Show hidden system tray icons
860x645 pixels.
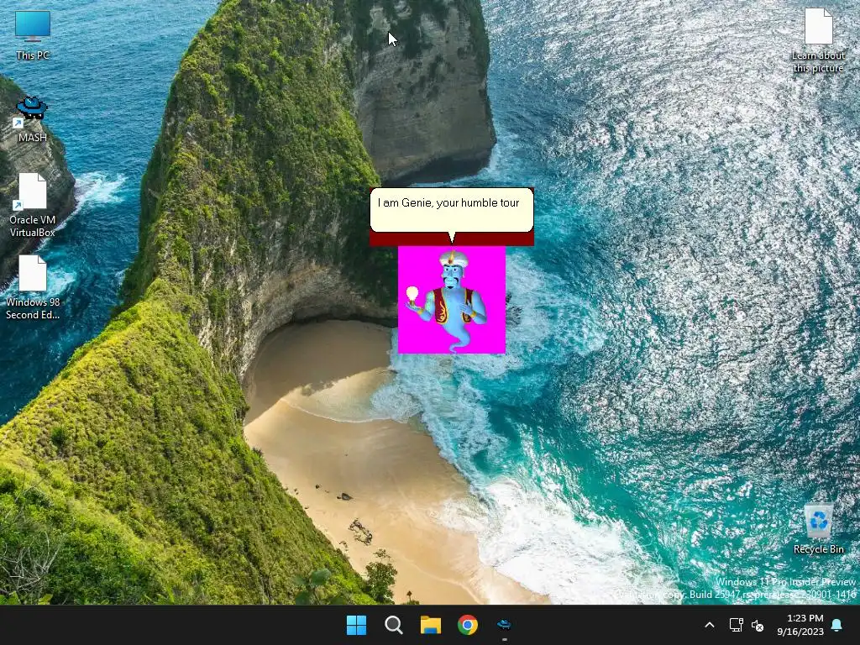pyautogui.click(x=709, y=625)
